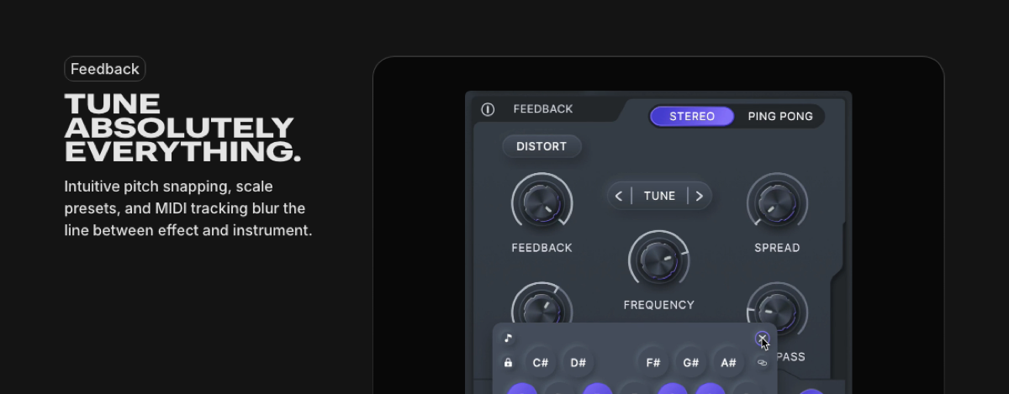Click the SPREAD knob
1009x394 pixels.
777,203
